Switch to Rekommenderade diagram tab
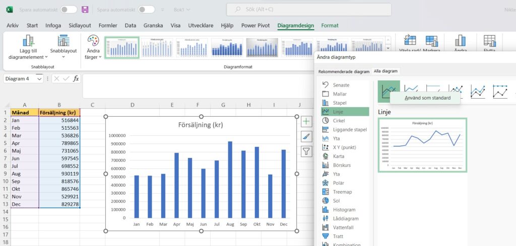This screenshot has height=246, width=516. [344, 71]
